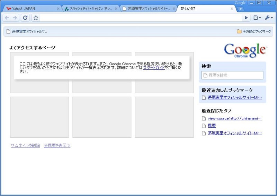This screenshot has width=277, height=196.
Task: Close the 茅原実里オフィシャルサイト tab
Action: pos(174,9)
